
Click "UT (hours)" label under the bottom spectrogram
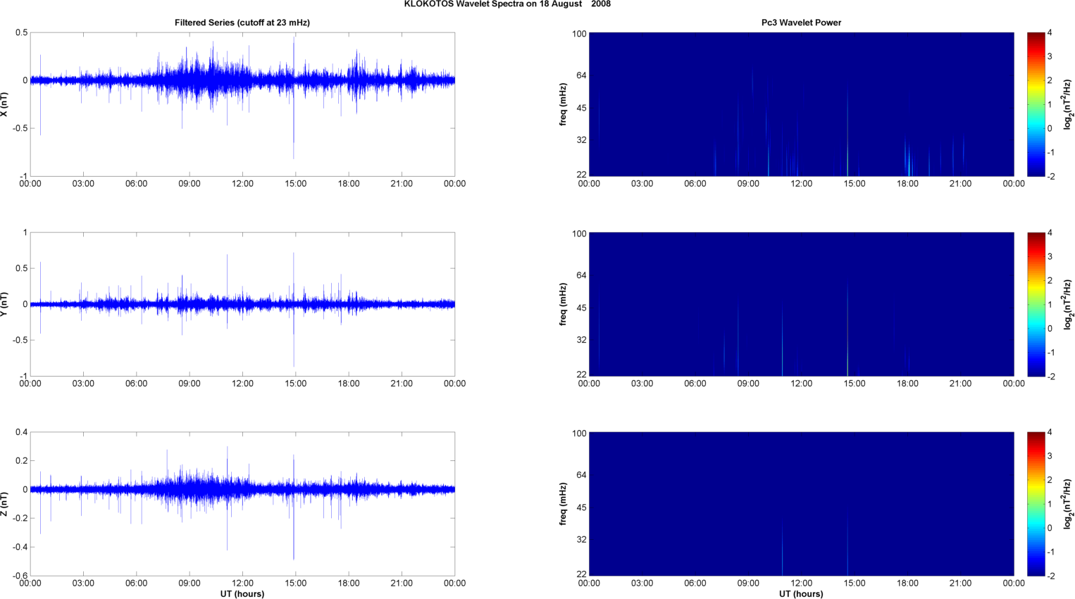801,594
